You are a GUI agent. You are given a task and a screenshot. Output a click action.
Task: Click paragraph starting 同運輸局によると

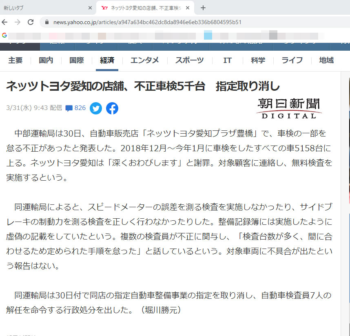click(x=169, y=236)
